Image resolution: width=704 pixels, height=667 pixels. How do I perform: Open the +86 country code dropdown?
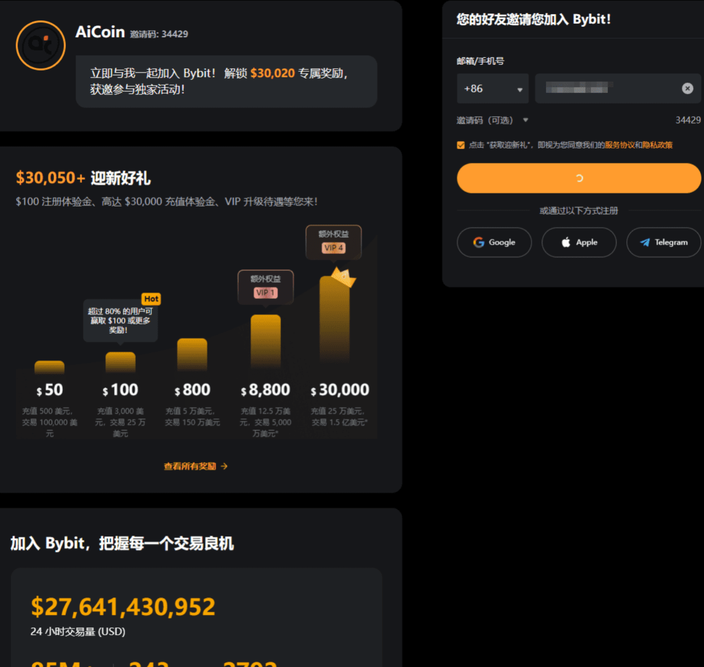tap(493, 89)
